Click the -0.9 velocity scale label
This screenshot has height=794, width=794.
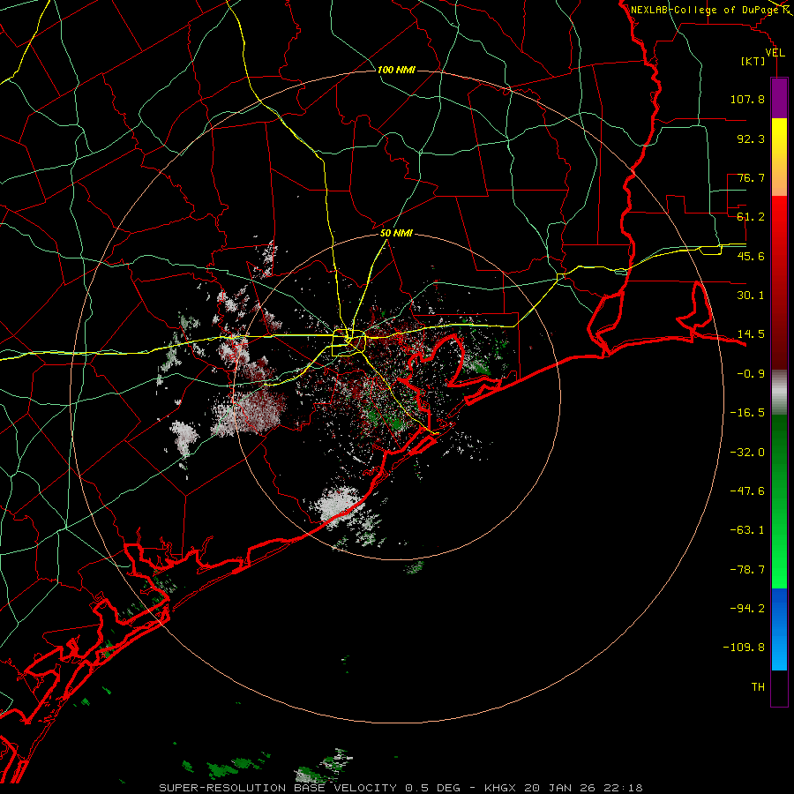pos(751,374)
